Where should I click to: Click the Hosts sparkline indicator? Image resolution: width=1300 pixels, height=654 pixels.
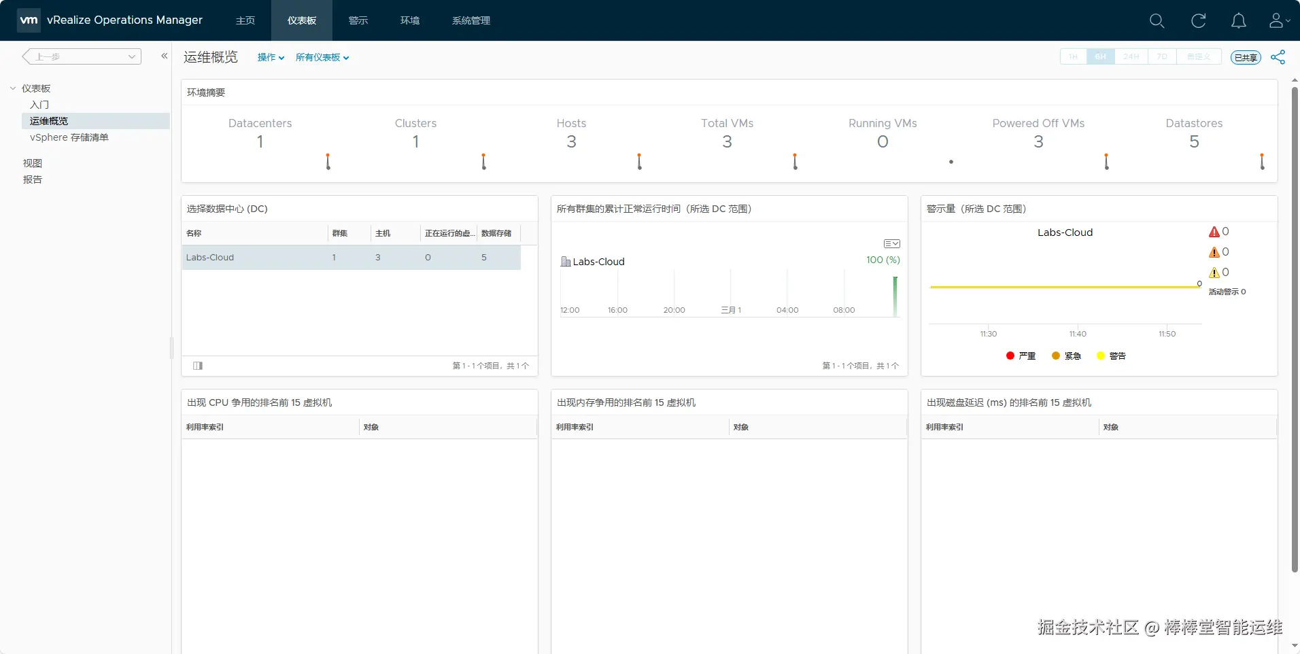point(639,162)
